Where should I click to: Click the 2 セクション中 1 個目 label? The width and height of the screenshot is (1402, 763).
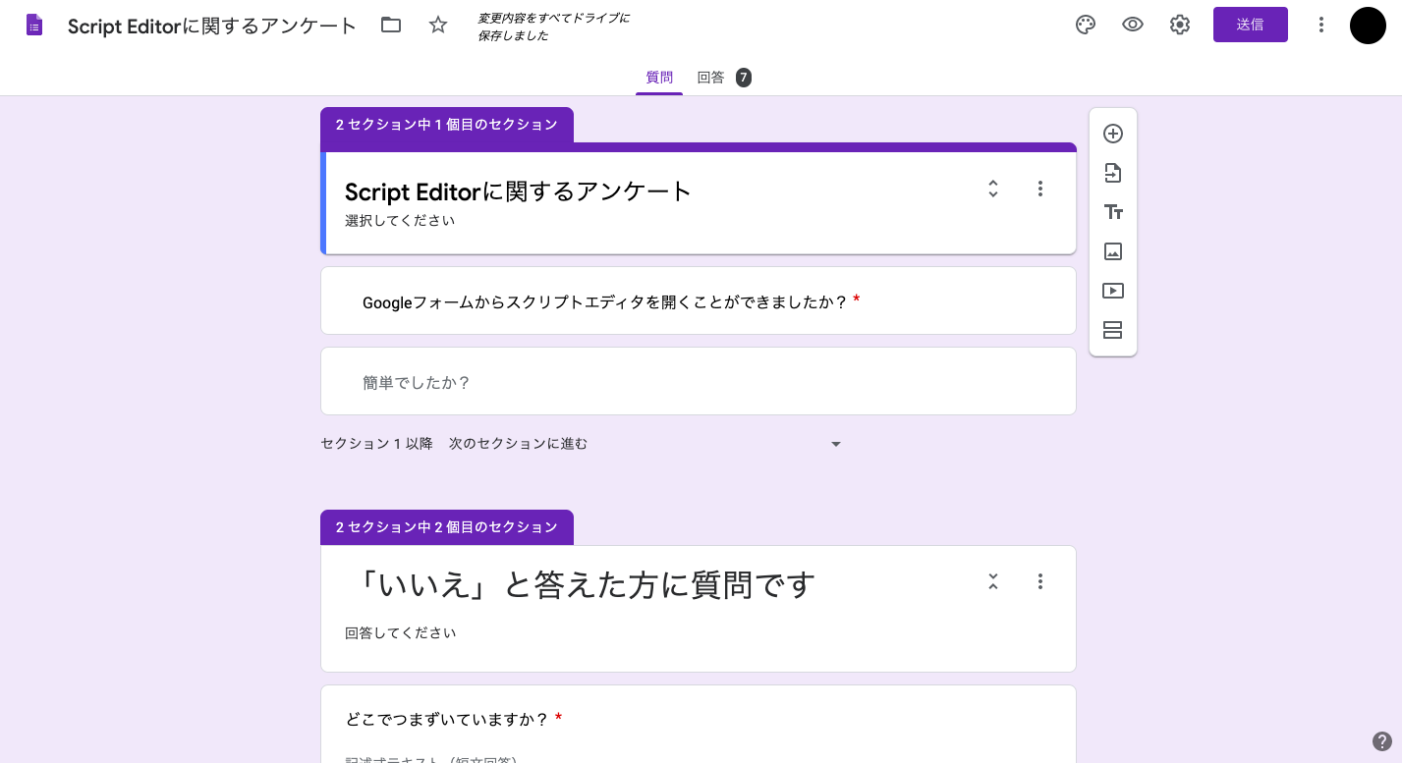pyautogui.click(x=447, y=125)
